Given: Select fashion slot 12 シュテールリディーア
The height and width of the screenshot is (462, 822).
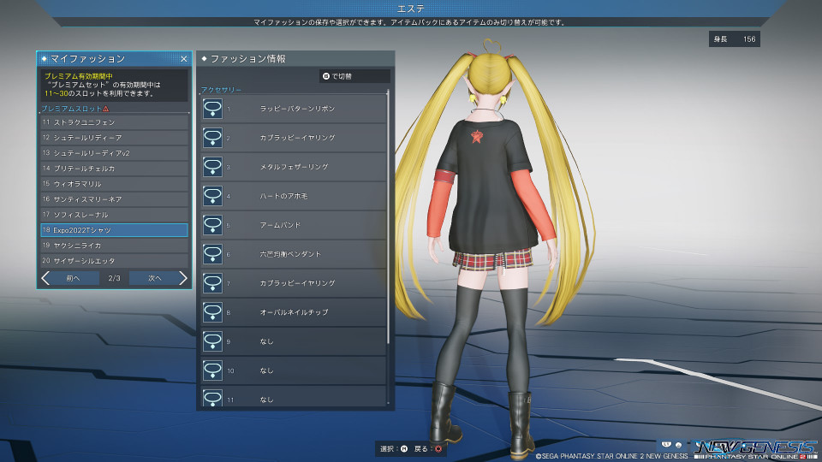Looking at the screenshot, I should point(114,137).
